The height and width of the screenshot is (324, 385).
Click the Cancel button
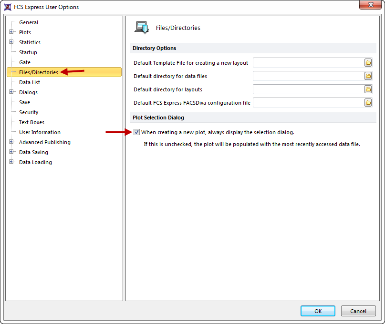point(358,311)
